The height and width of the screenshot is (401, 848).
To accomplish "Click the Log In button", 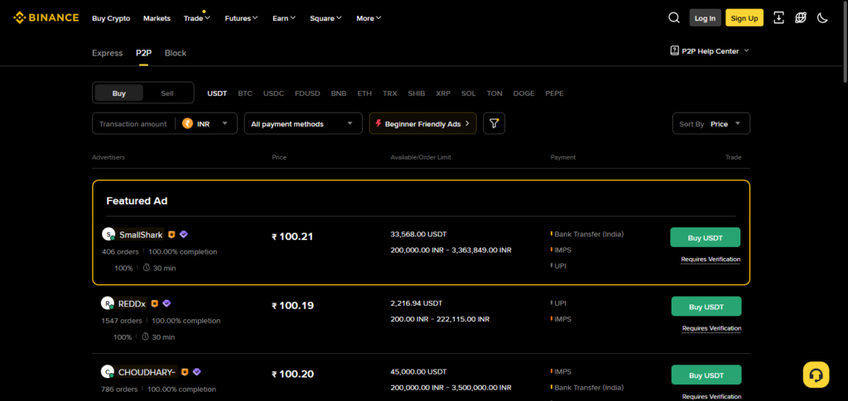I will click(706, 18).
